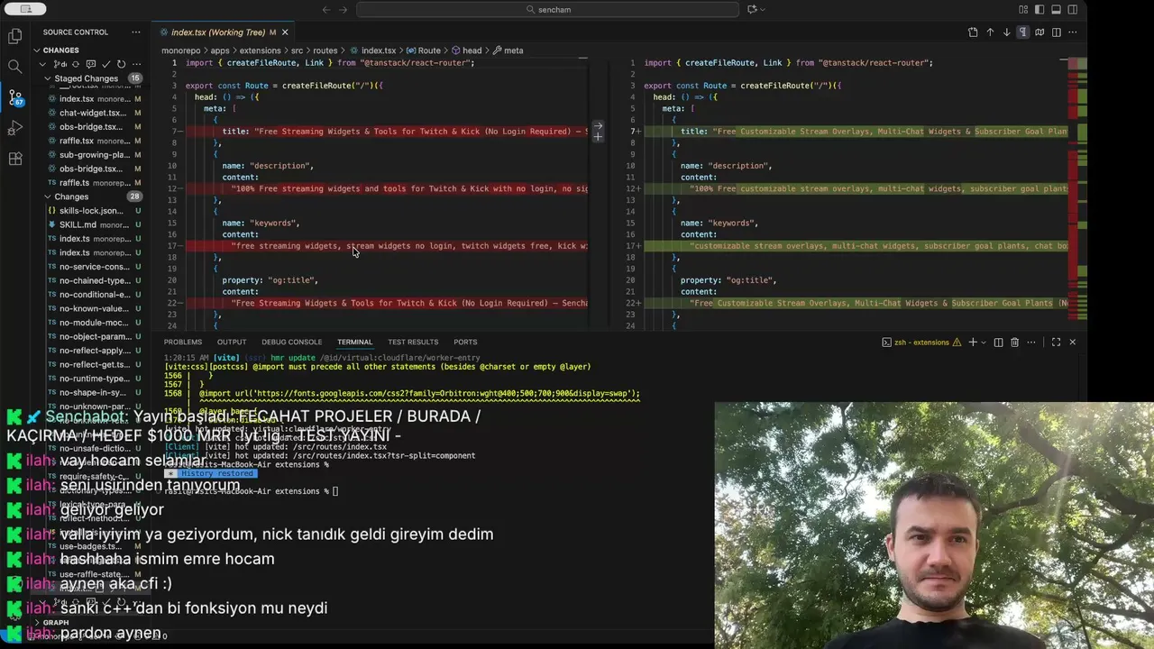1154x649 pixels.
Task: Open Source Control views and more actions
Action: click(136, 32)
